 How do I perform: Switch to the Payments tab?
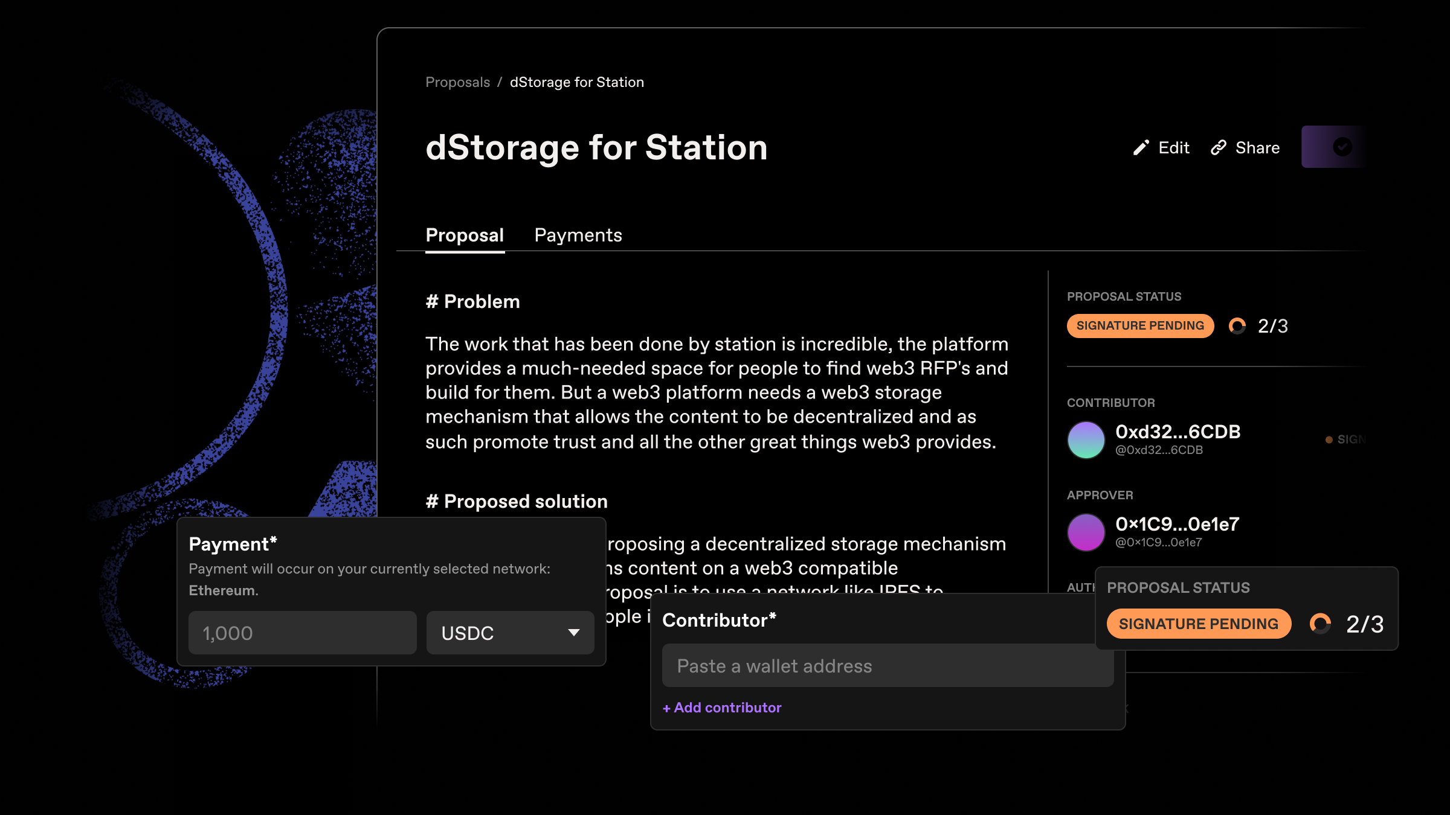(578, 235)
